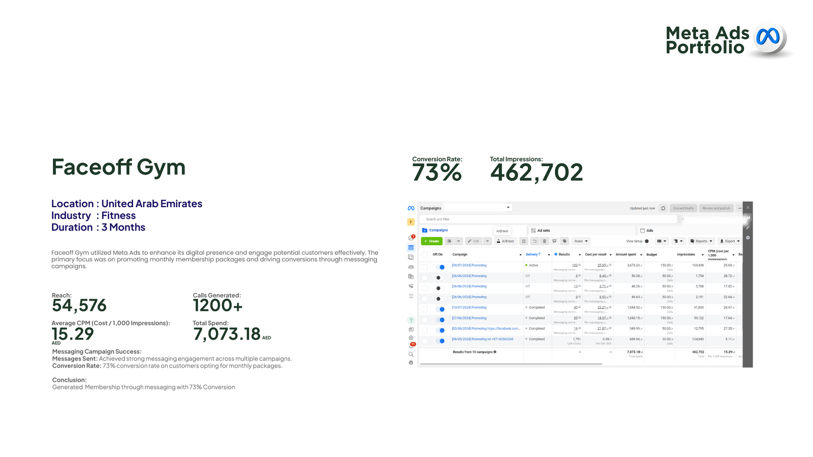Open the clock history icon in the right panel
This screenshot has width=813, height=457.
point(748,238)
